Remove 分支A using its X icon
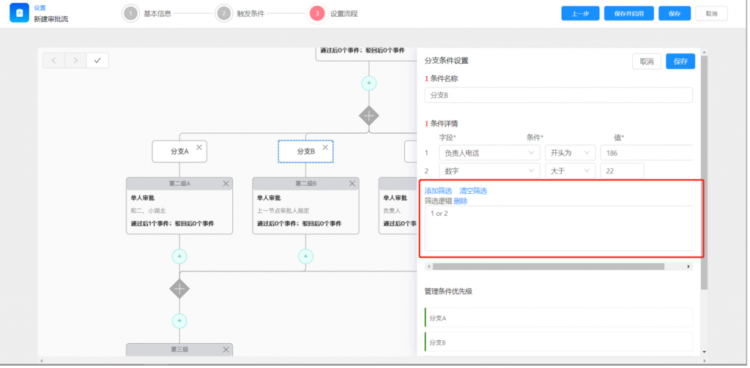750x368 pixels. 199,147
